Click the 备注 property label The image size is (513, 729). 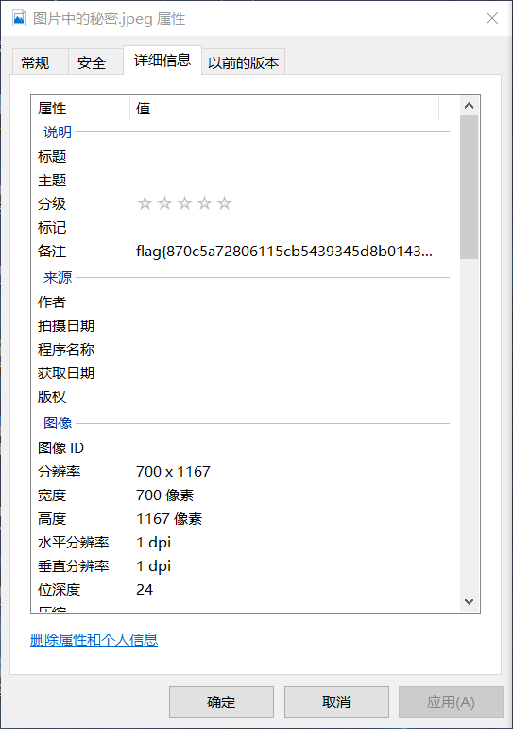[x=52, y=252]
